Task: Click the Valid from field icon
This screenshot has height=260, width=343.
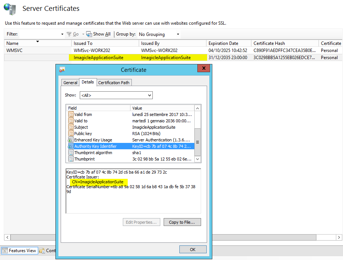Action: coord(71,114)
